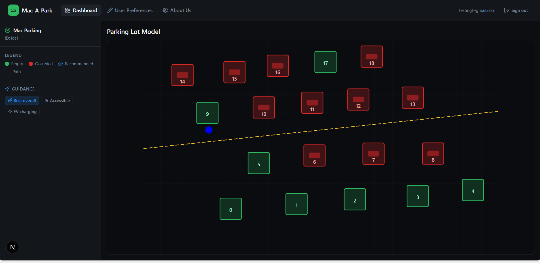Click occupied parking spot 14

[183, 75]
